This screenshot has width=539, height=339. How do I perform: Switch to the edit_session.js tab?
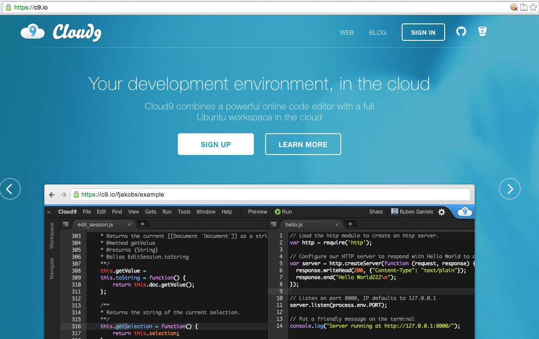[x=95, y=225]
